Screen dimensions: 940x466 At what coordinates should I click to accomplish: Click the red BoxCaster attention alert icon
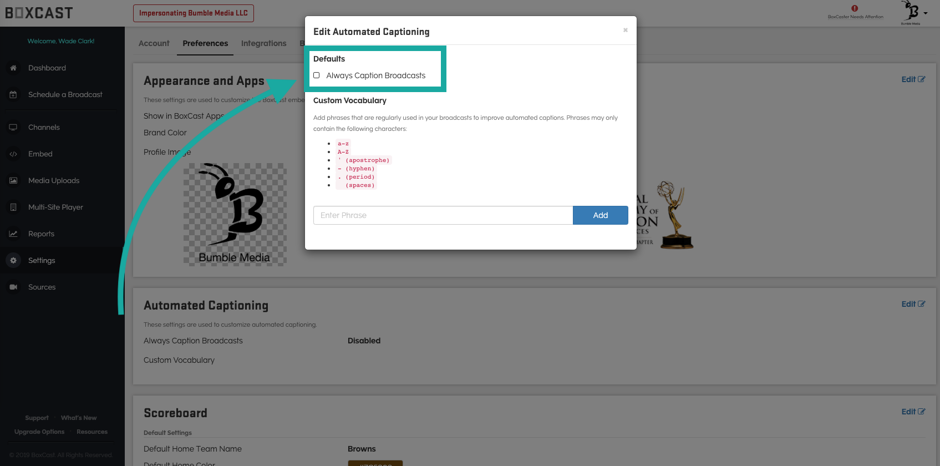tap(855, 8)
